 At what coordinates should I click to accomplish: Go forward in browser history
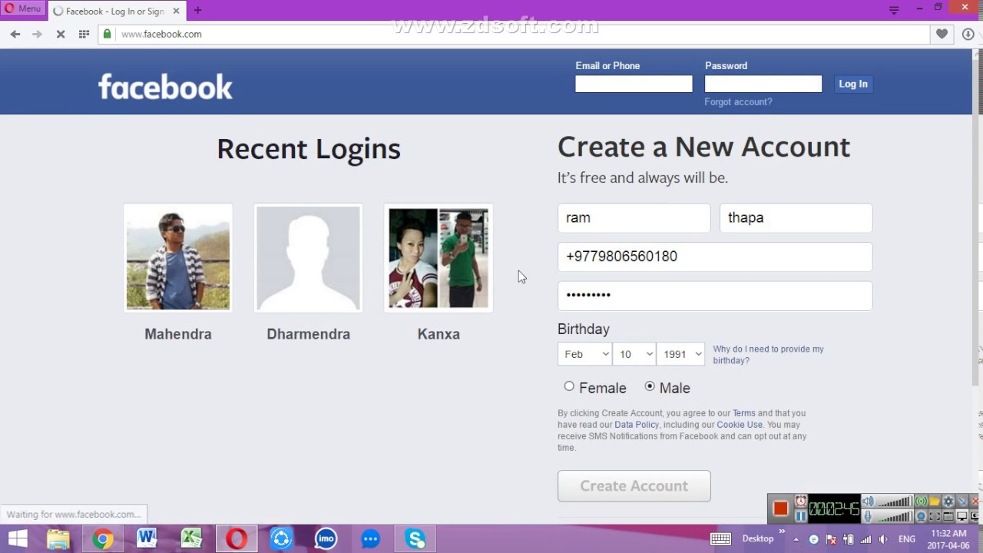(x=37, y=34)
